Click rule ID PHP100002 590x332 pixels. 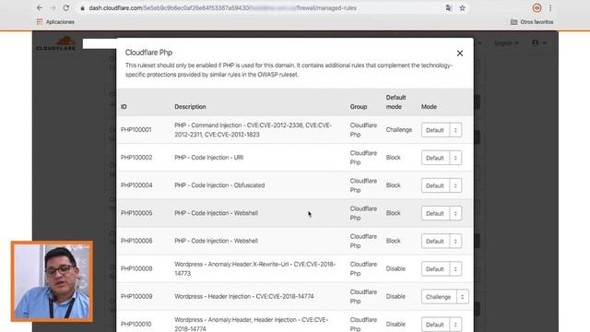pos(136,158)
